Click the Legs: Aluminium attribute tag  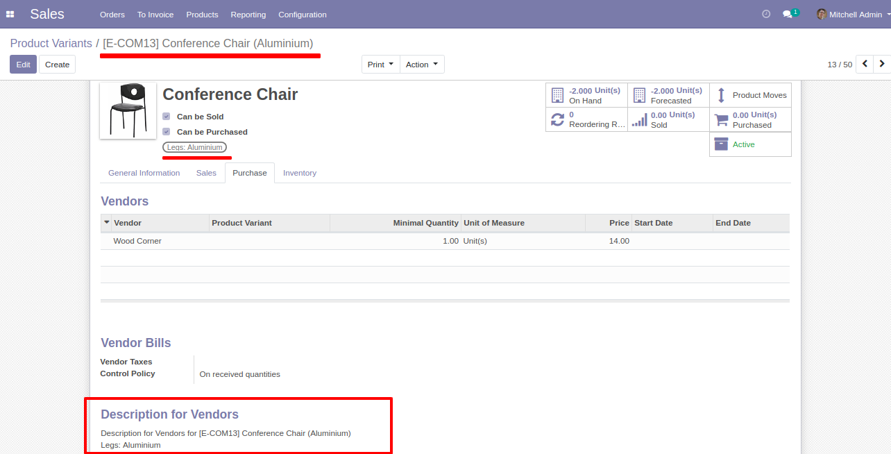pos(195,147)
